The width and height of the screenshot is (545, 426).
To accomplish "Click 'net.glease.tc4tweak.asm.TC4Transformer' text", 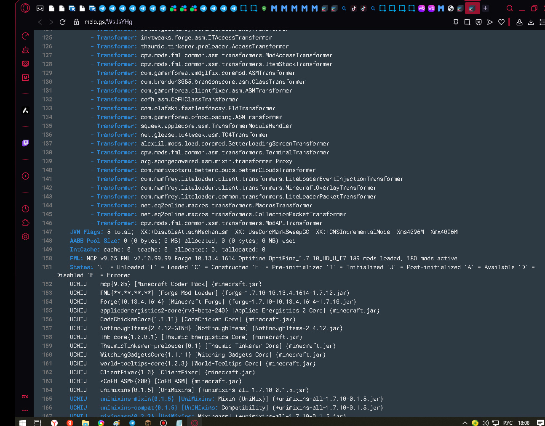I will (x=205, y=135).
